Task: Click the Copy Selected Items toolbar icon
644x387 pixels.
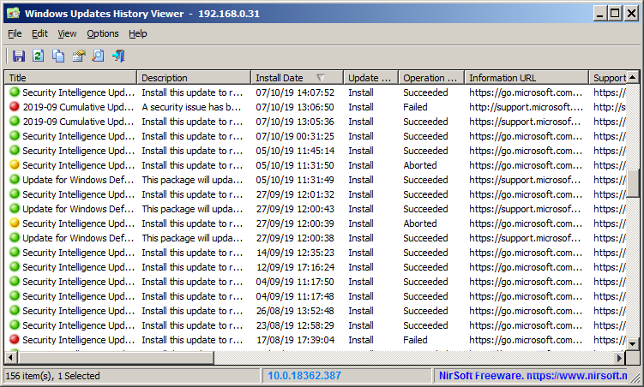Action: click(x=58, y=57)
